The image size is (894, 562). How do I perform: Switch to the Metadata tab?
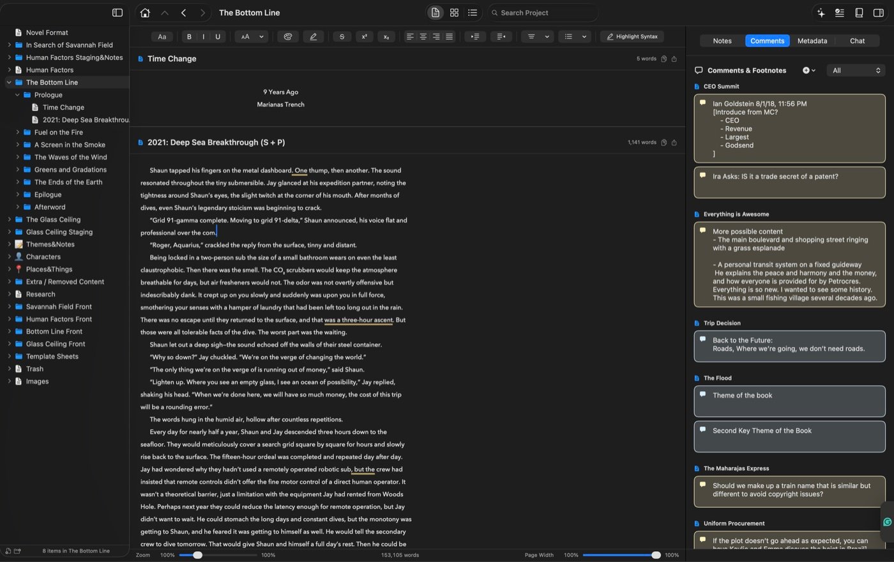[x=812, y=40]
